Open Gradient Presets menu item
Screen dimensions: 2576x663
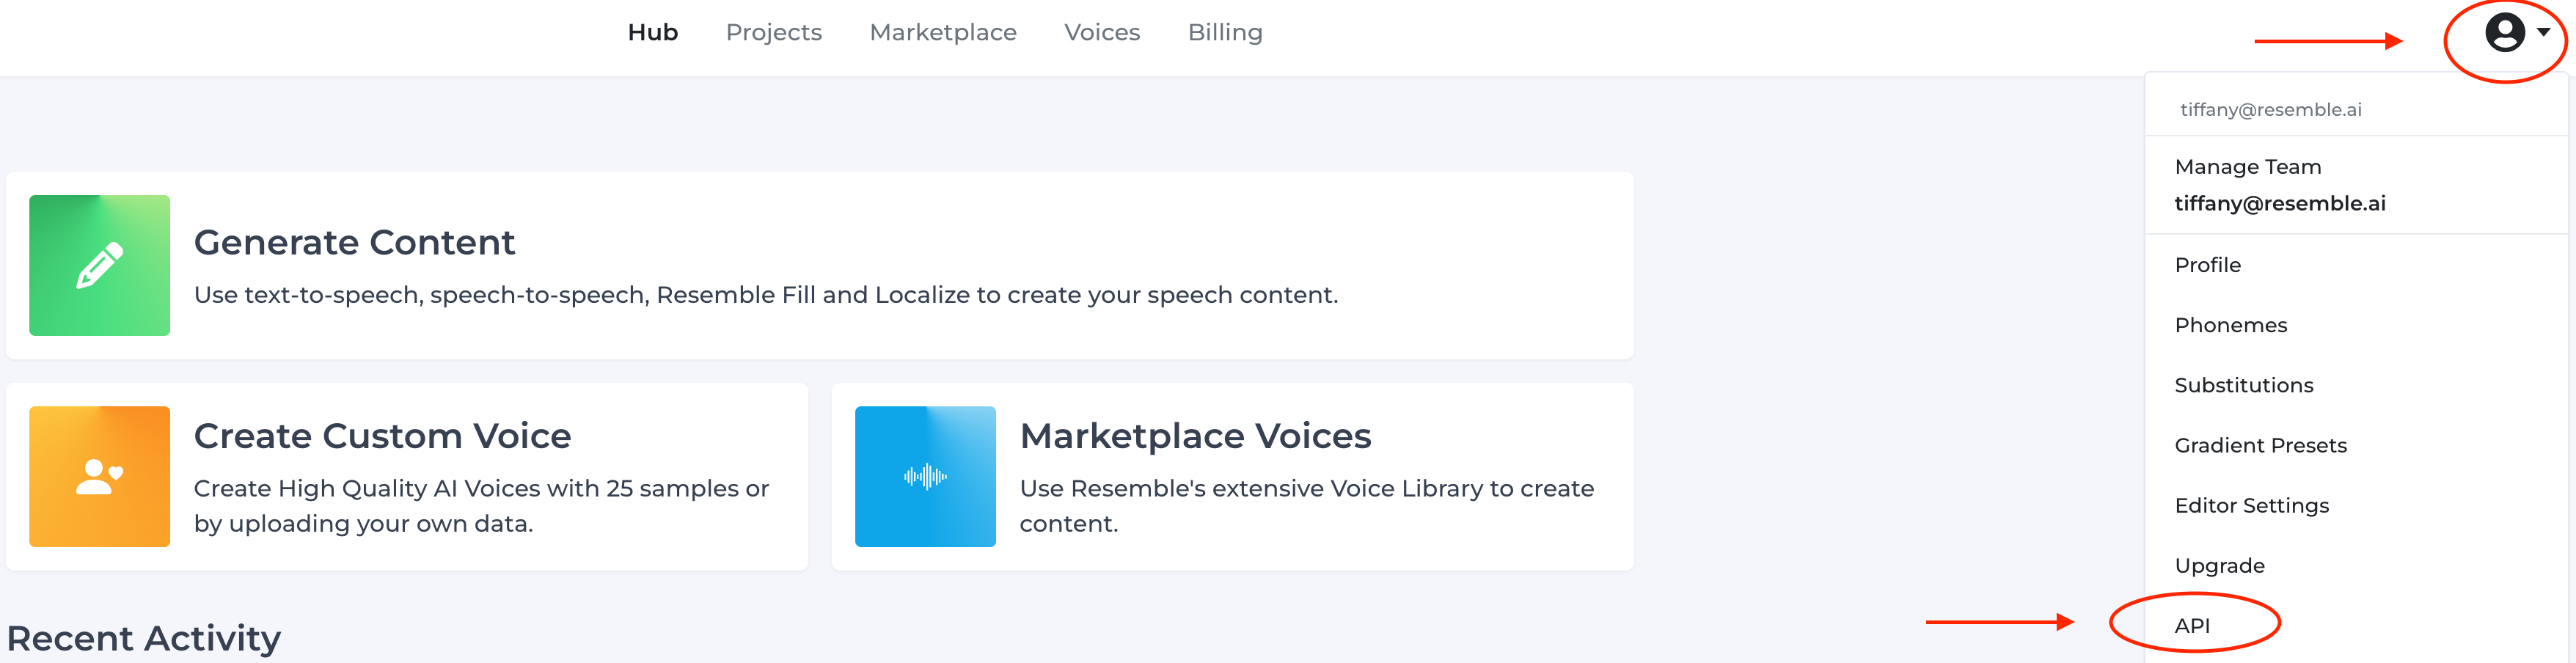point(2260,445)
